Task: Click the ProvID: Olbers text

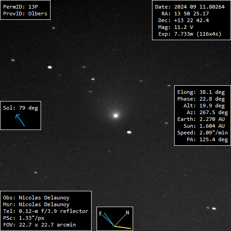Action: [x=25, y=14]
